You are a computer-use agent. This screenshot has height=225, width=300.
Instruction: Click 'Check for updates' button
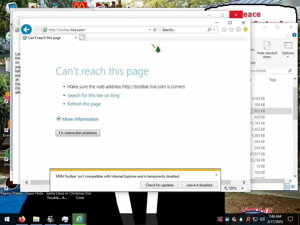[x=160, y=185]
